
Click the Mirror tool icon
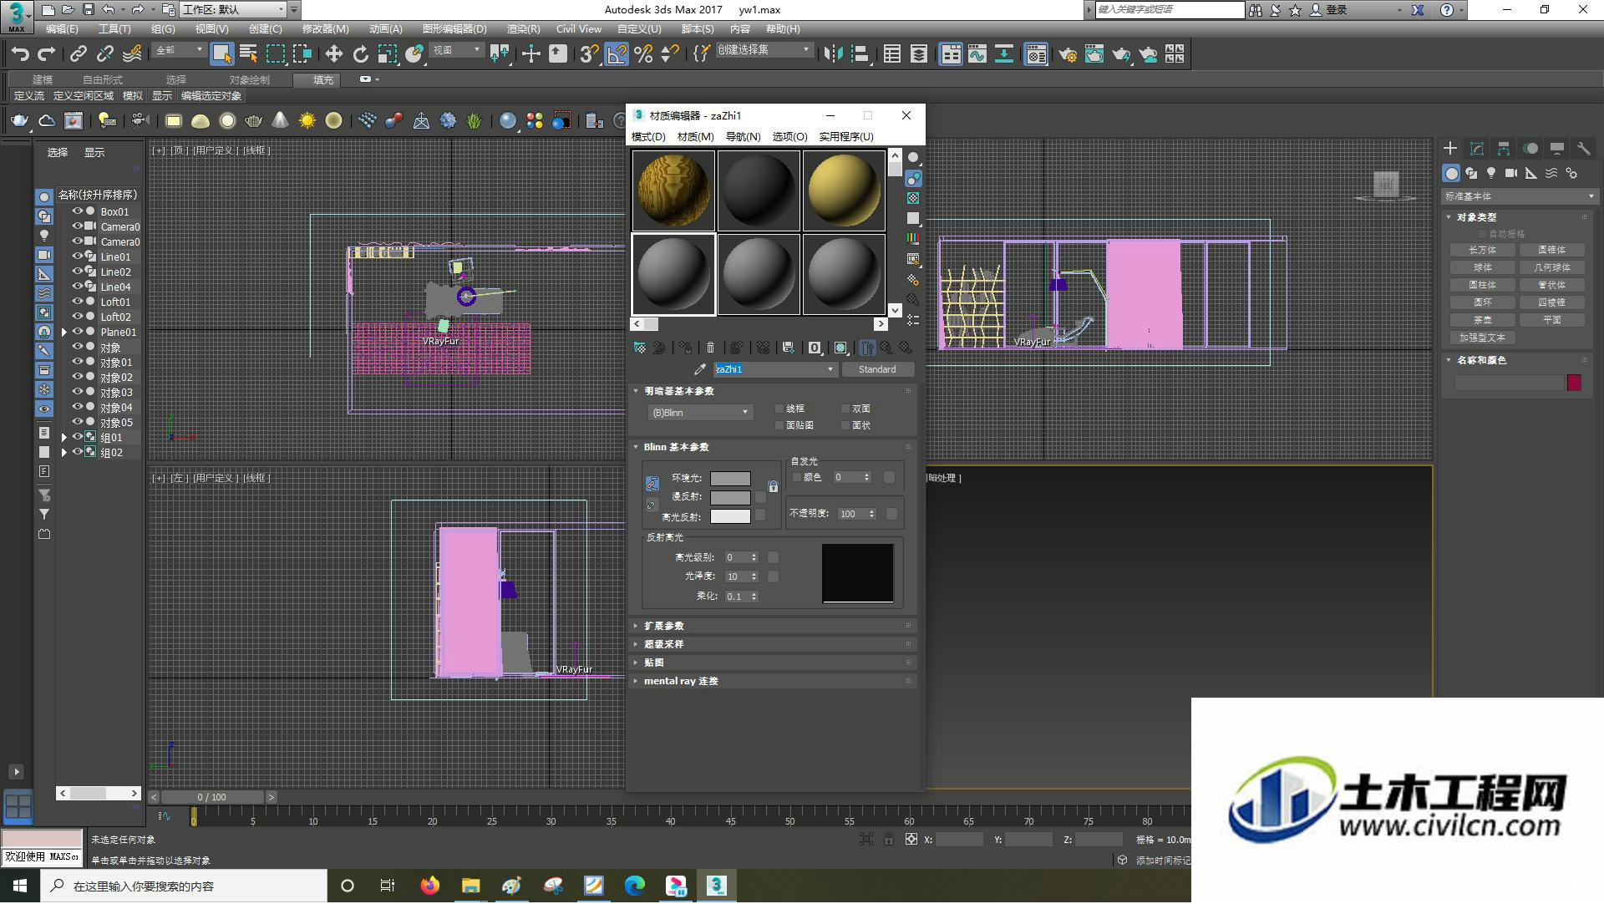tap(833, 54)
